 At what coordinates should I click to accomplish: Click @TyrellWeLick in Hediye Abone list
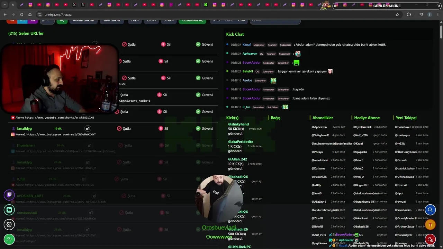point(362,127)
